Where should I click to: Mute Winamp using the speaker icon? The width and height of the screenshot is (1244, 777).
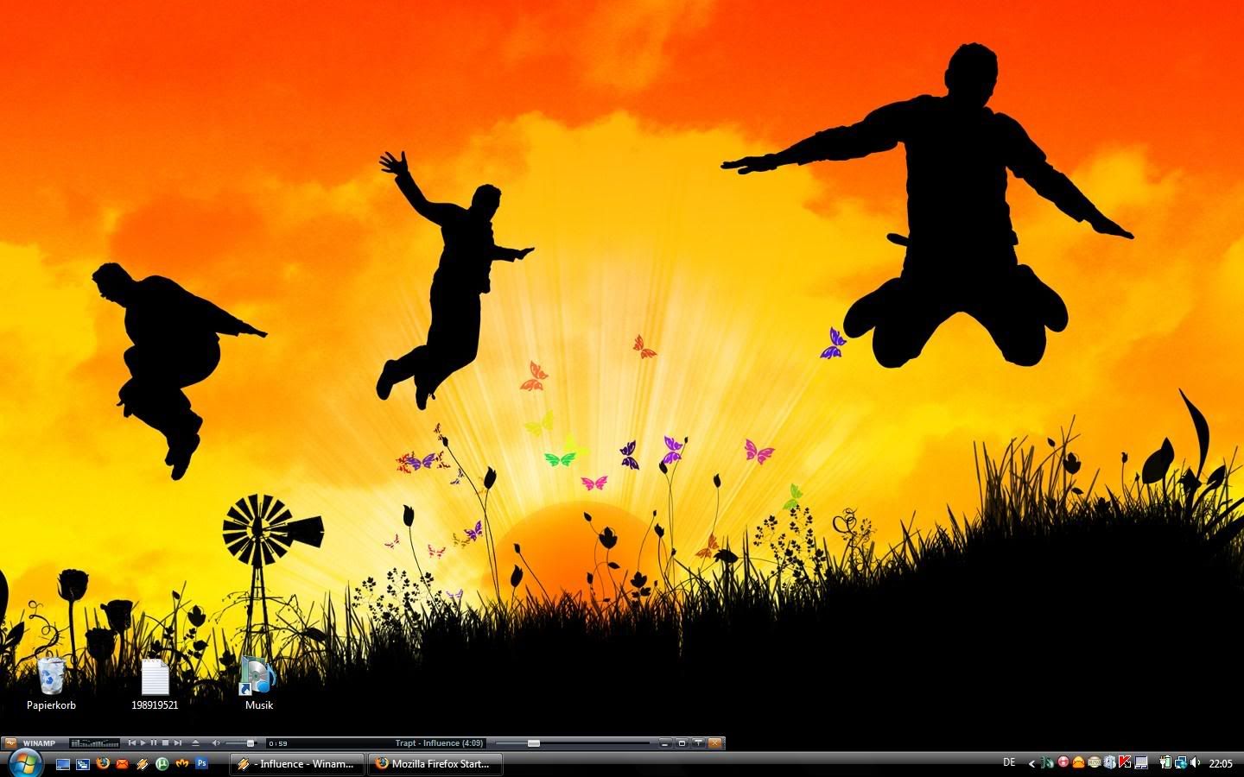point(216,742)
